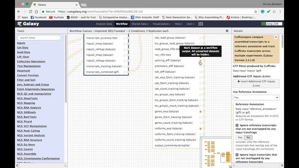This screenshot has width=299, height=168.
Task: Reload the browser page
Action: pos(30,12)
